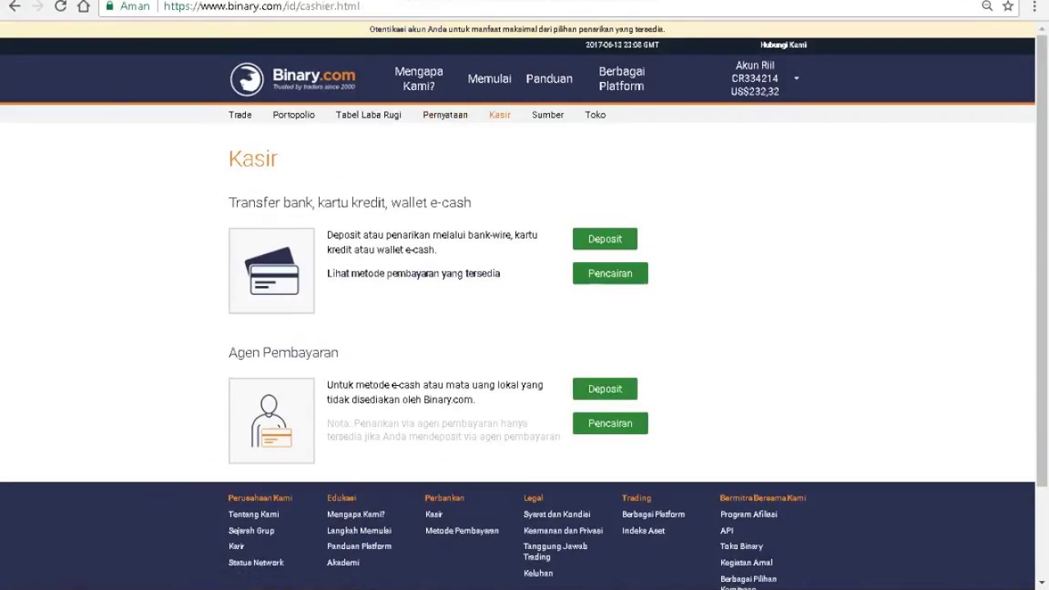The height and width of the screenshot is (590, 1049).
Task: Open Panduan Platform footer link
Action: (359, 547)
